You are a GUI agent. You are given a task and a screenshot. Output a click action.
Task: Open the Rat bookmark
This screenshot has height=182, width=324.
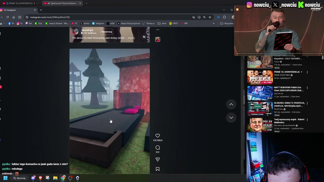[x=29, y=24]
